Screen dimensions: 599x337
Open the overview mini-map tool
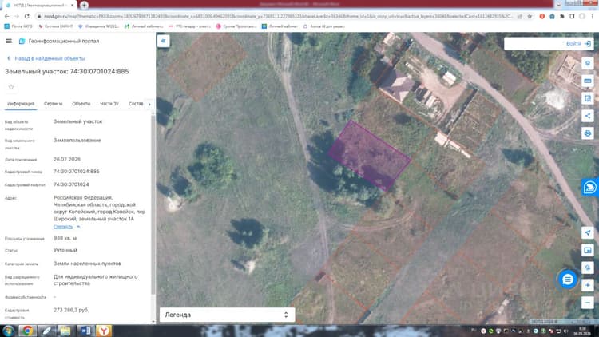(x=588, y=250)
